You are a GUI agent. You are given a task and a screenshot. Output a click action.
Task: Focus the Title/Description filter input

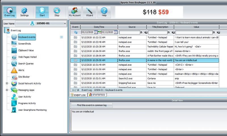coord(158,32)
